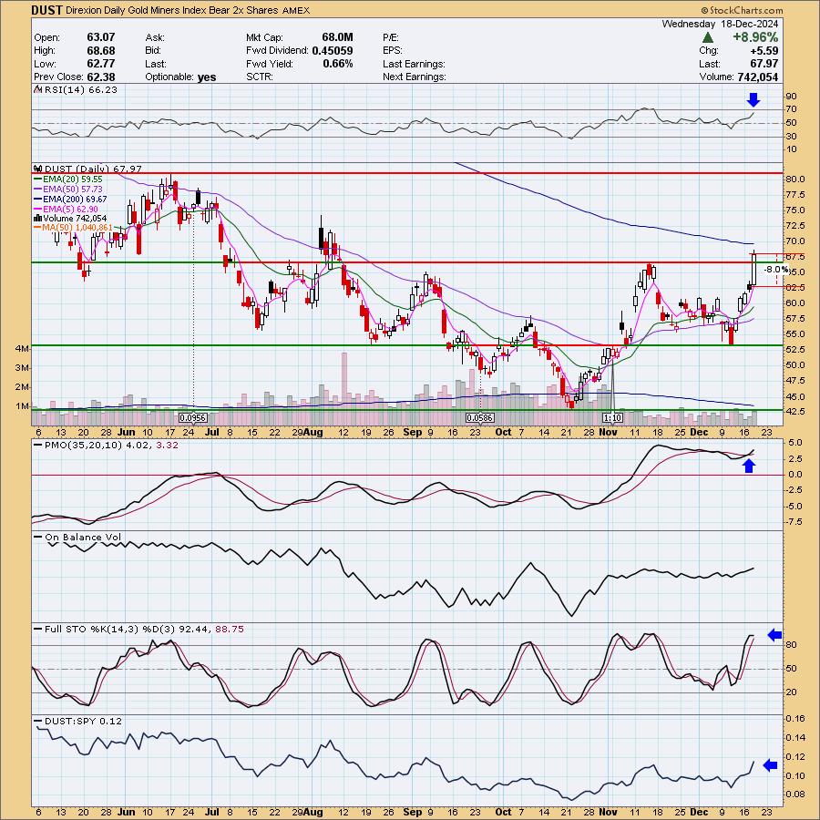
Task: Click the Mkt Cap value 68.0M
Action: click(337, 37)
